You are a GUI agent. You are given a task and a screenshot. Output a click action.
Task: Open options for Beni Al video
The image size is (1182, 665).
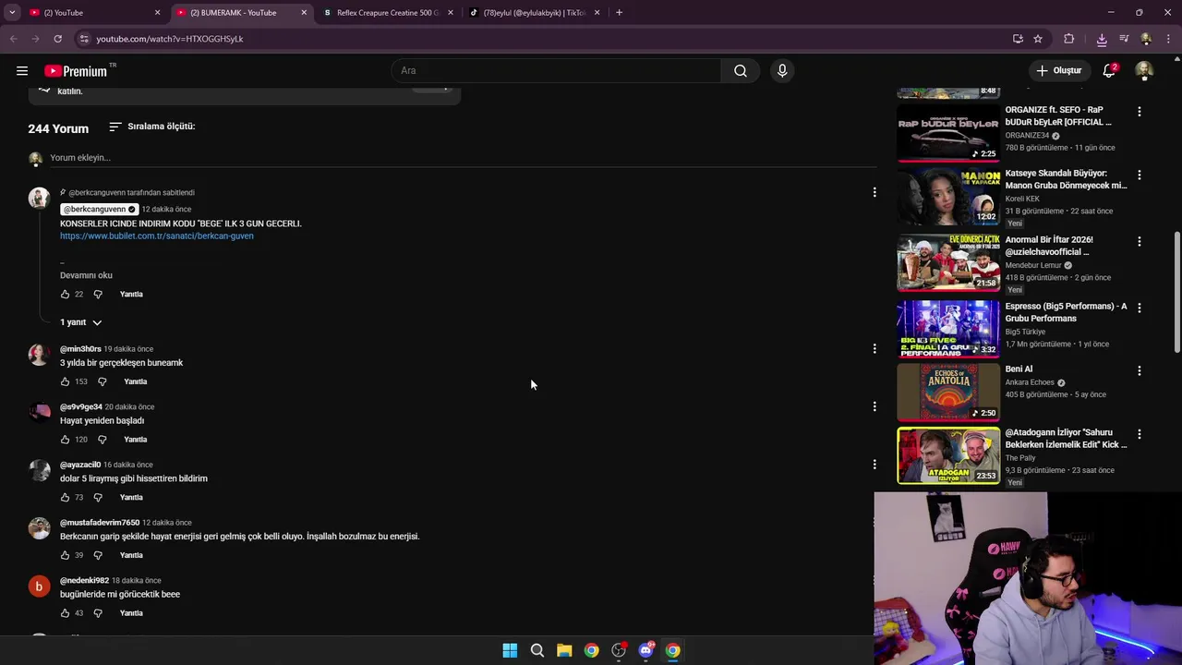pos(1139,370)
